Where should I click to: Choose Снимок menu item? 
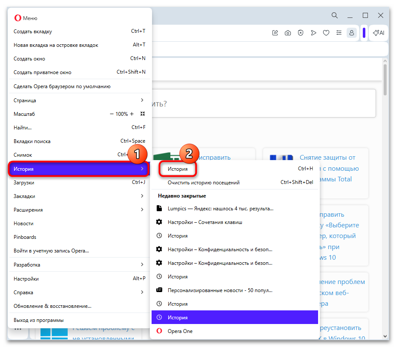[x=80, y=155]
